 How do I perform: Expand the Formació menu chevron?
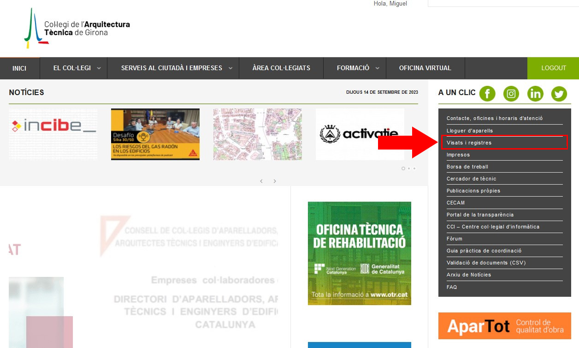pos(378,68)
